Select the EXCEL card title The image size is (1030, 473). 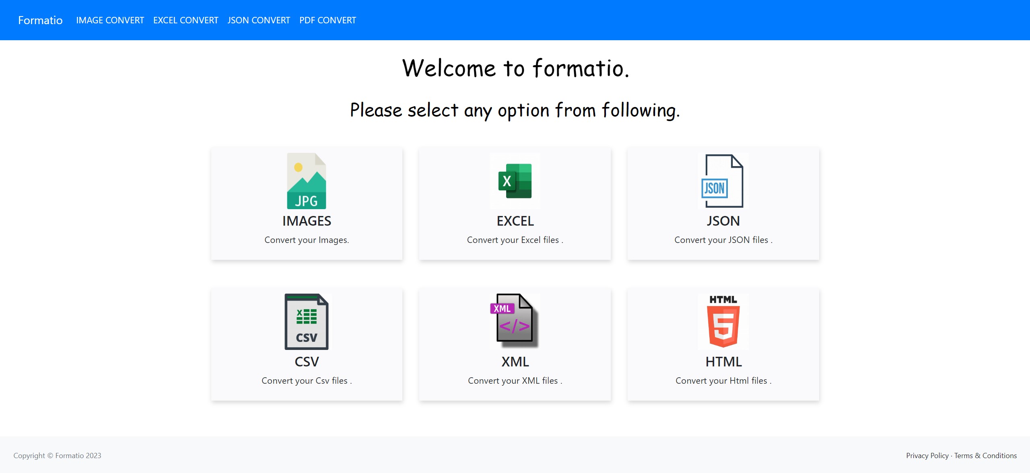click(515, 221)
